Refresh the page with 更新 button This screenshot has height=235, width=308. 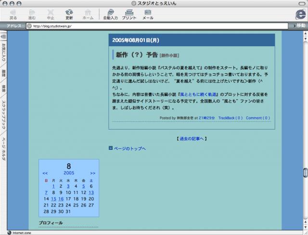click(69, 13)
